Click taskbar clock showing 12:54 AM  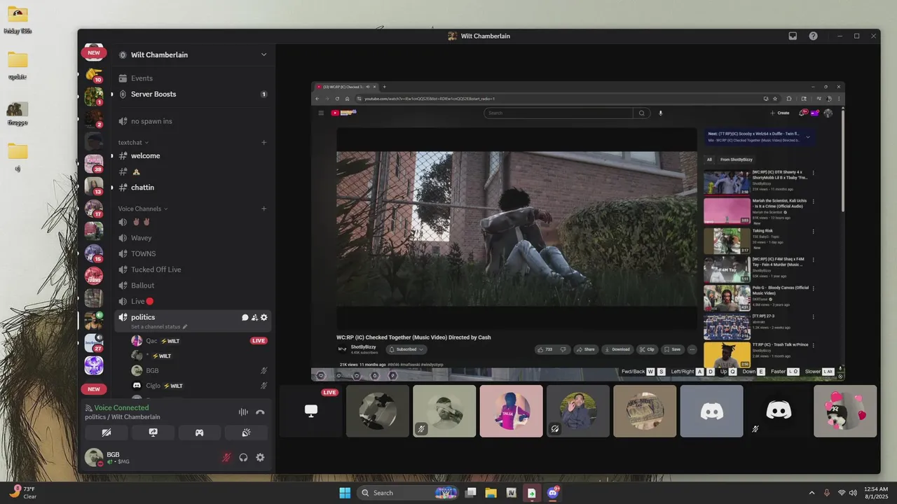point(876,493)
